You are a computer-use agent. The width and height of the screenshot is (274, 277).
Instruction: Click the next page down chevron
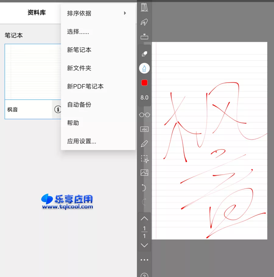(x=144, y=245)
